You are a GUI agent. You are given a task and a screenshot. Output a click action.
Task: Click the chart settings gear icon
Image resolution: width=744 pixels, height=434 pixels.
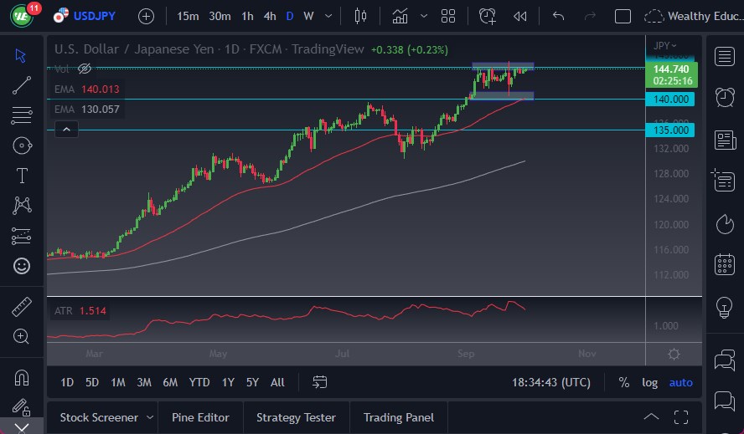(x=674, y=354)
